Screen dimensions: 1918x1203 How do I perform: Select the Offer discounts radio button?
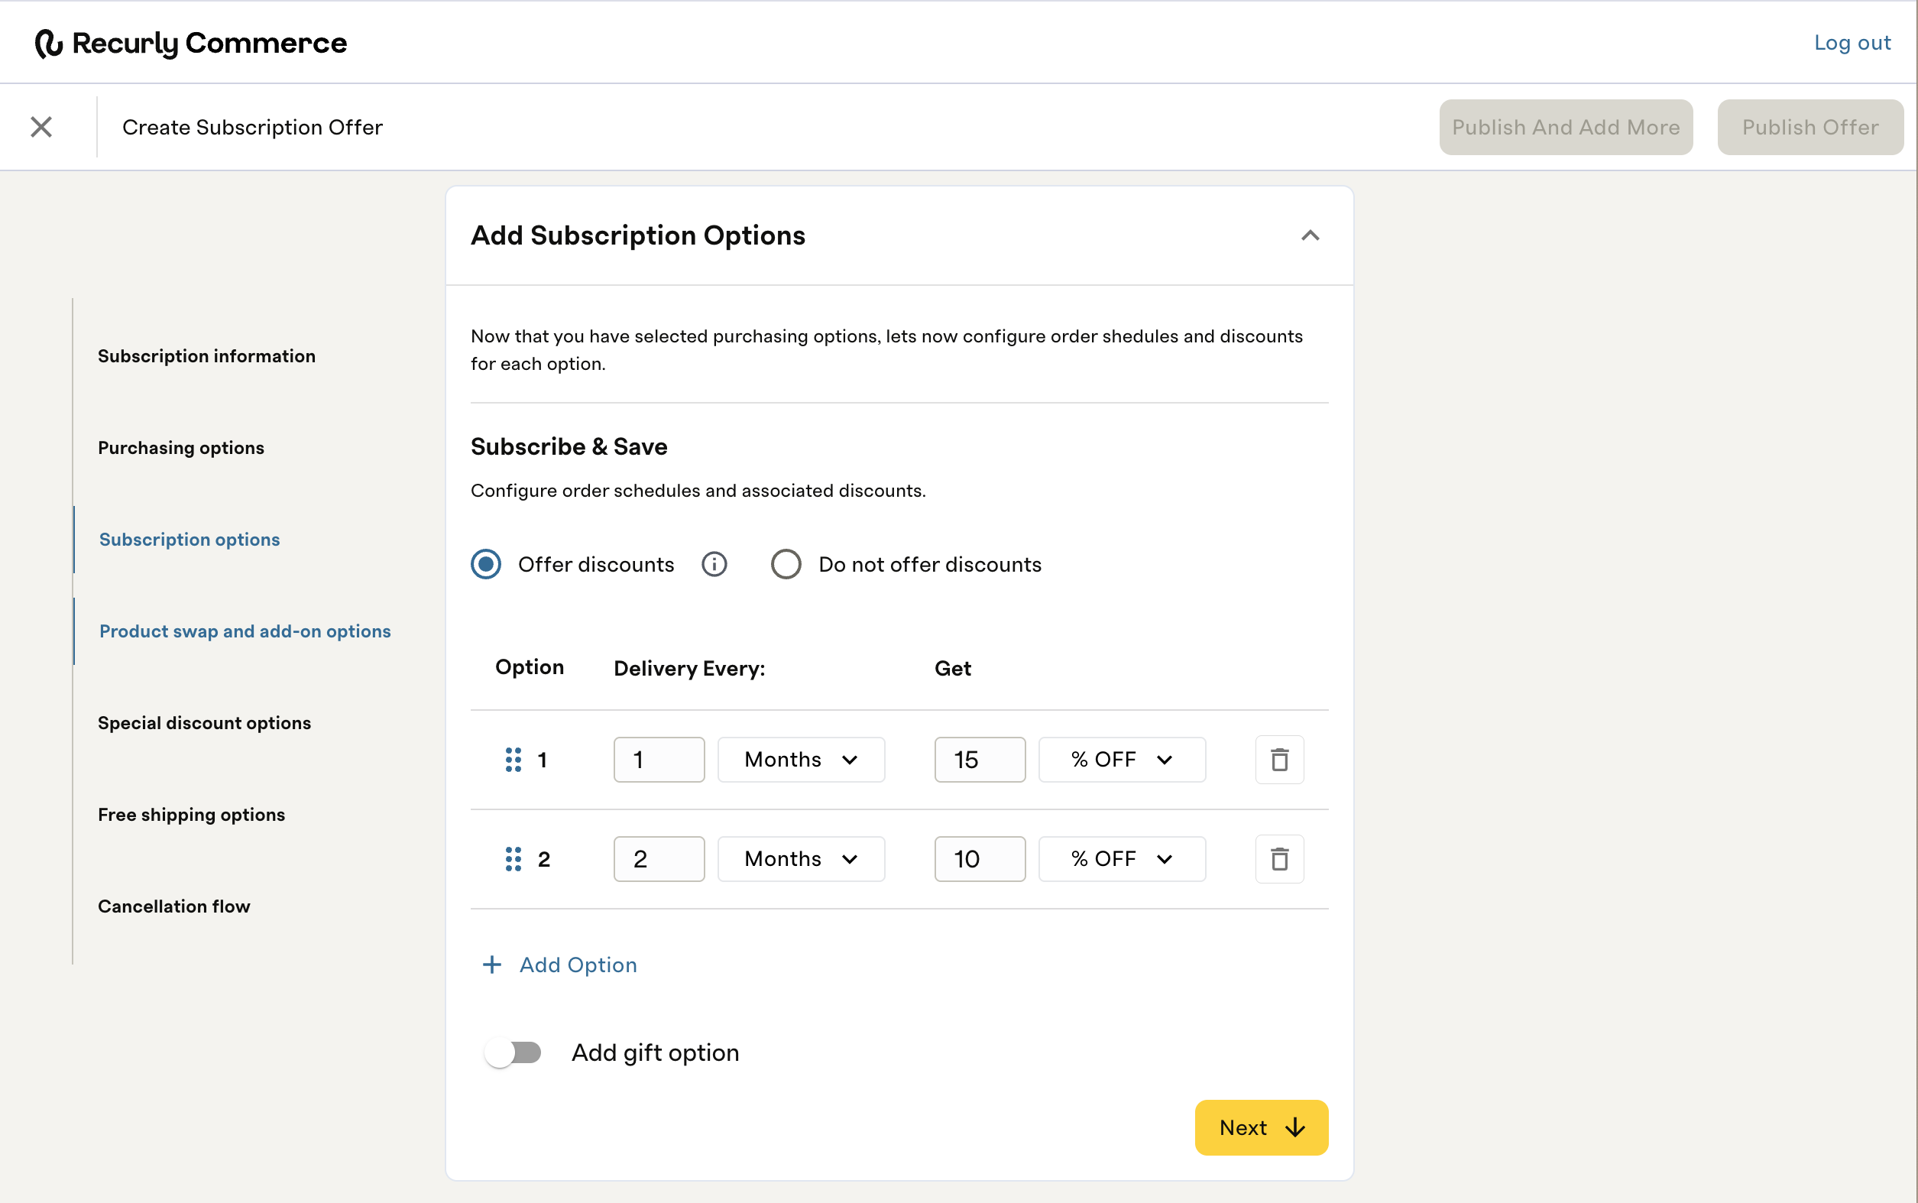pyautogui.click(x=486, y=564)
